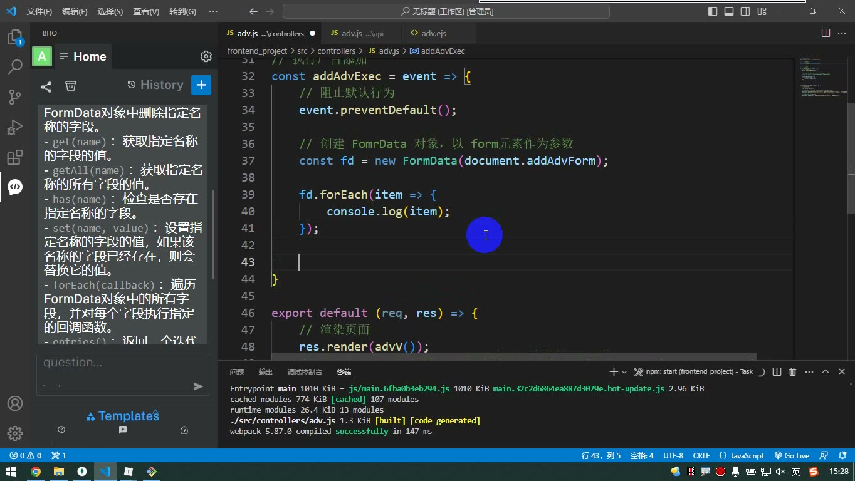Viewport: 855px width, 481px height.
Task: Switch to the 输出 panel tab
Action: tap(266, 371)
